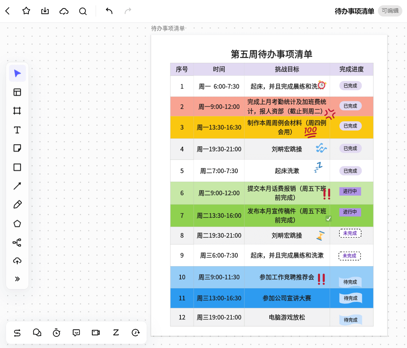The height and width of the screenshot is (348, 407).
Task: Select the blue ZZ sleep sticker in row 5
Action: tap(318, 167)
